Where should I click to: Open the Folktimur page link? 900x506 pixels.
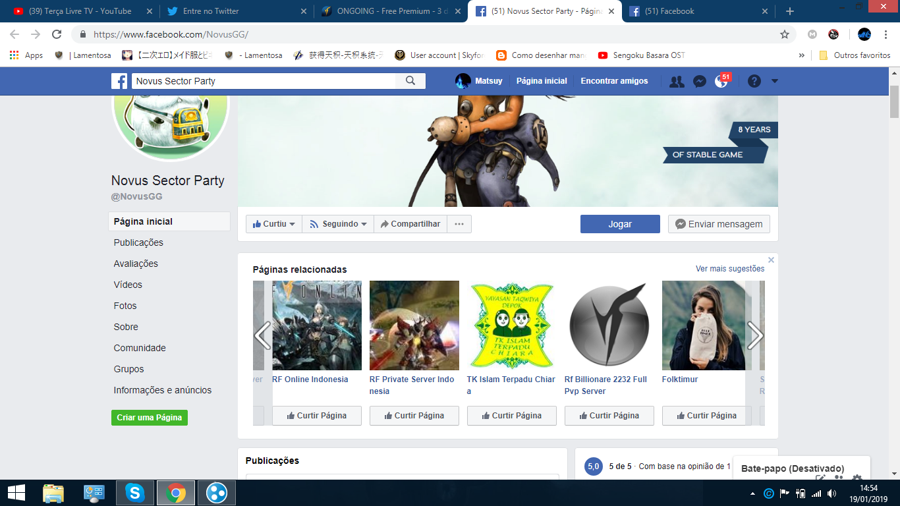680,379
